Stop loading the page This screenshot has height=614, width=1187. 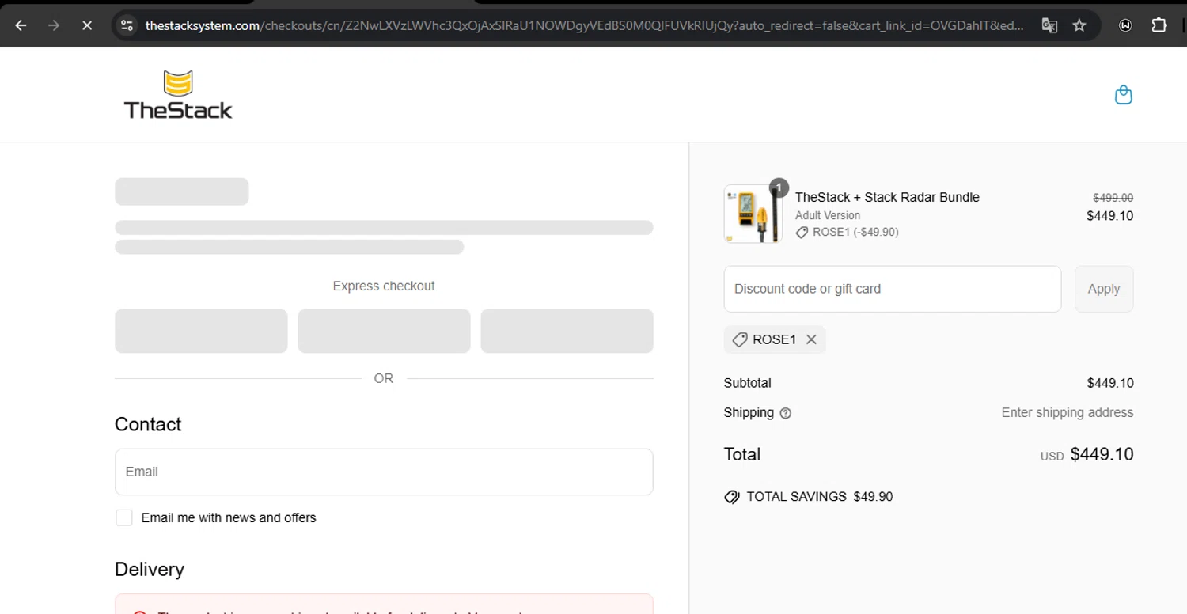[x=87, y=25]
